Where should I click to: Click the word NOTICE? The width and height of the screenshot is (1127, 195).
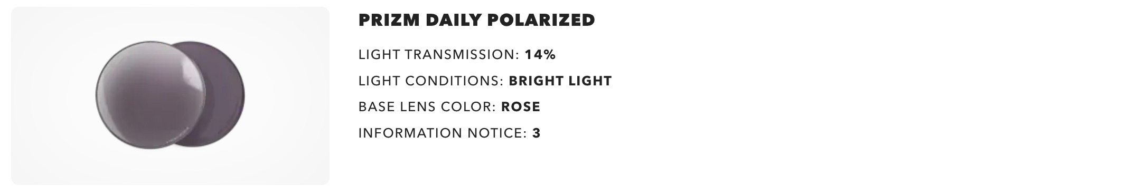click(x=497, y=133)
